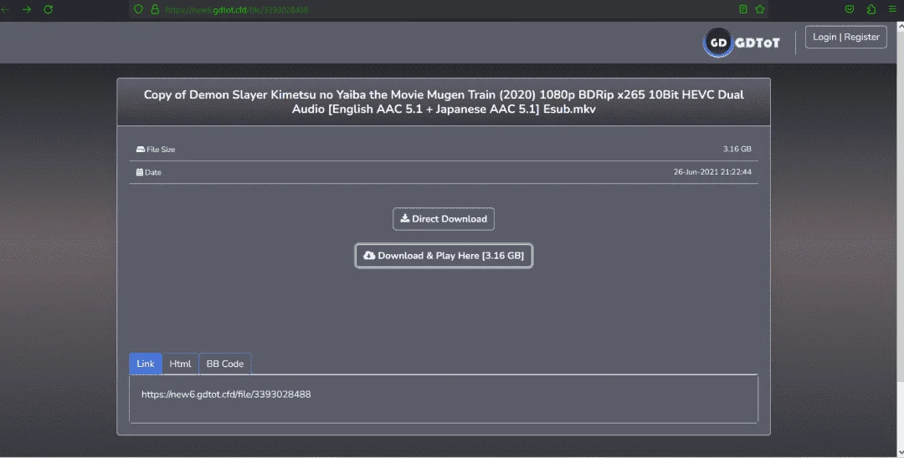Go forward with the browser forward arrow
Screen dimensions: 904x458
coord(27,9)
